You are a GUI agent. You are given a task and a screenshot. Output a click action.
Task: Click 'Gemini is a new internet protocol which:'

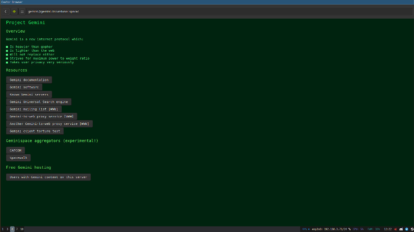pos(45,39)
